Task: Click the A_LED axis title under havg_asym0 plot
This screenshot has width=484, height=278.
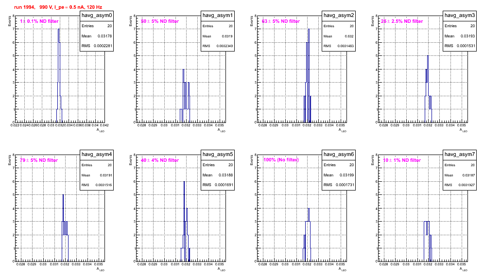Action: (101, 130)
